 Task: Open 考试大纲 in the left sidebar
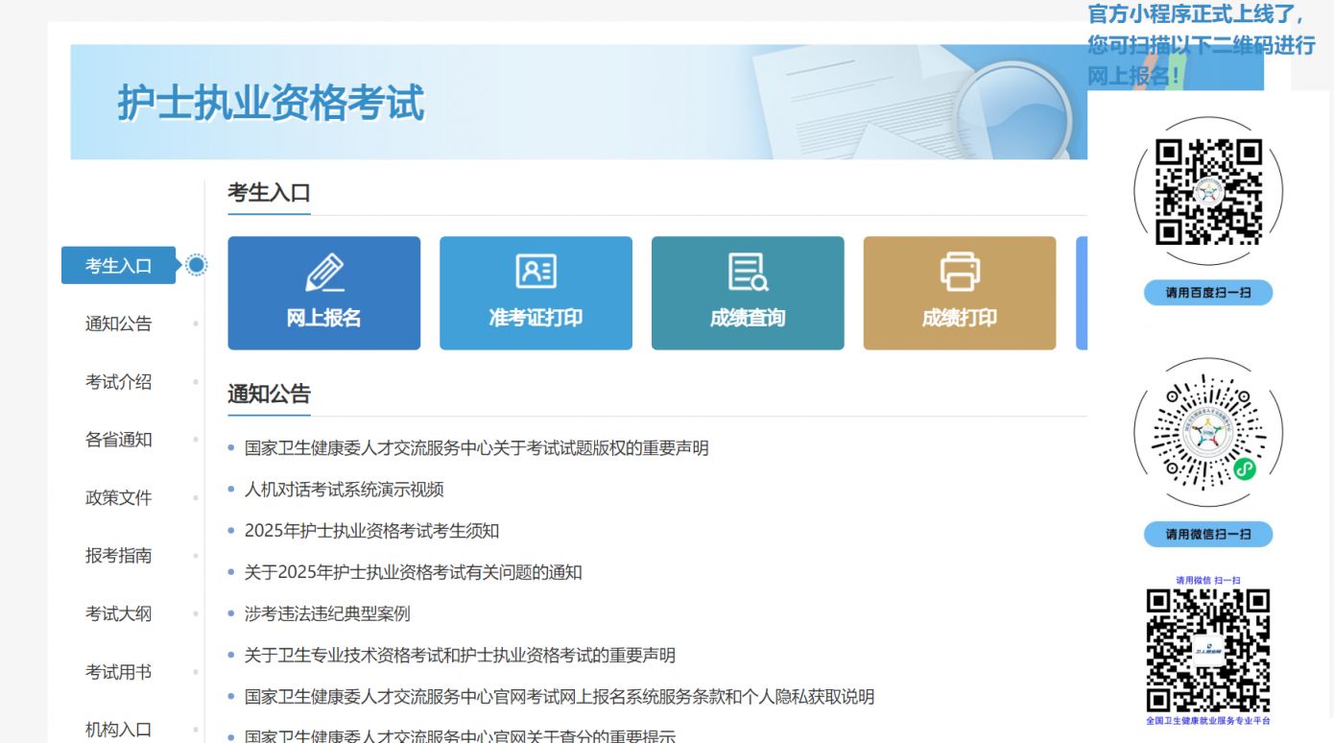click(x=119, y=614)
